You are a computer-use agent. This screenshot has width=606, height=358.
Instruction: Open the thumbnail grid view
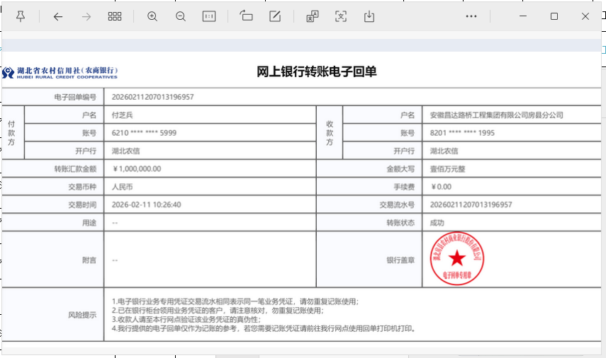point(115,16)
